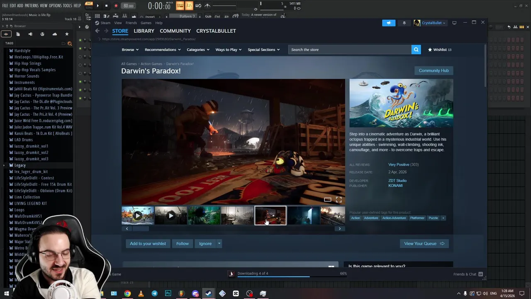This screenshot has height=299, width=531.
Task: Open FL Studio PATTERNS menu
Action: (32, 6)
